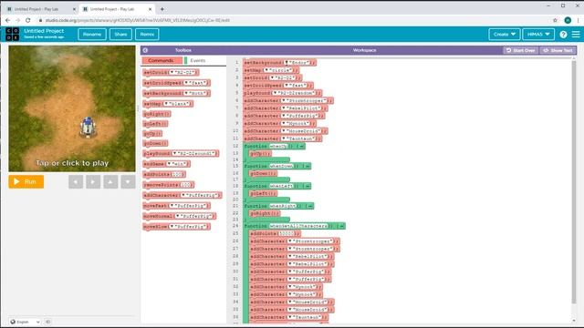Open the Stormtrooper dropdown on line 6
This screenshot has width=584, height=328.
(304, 101)
